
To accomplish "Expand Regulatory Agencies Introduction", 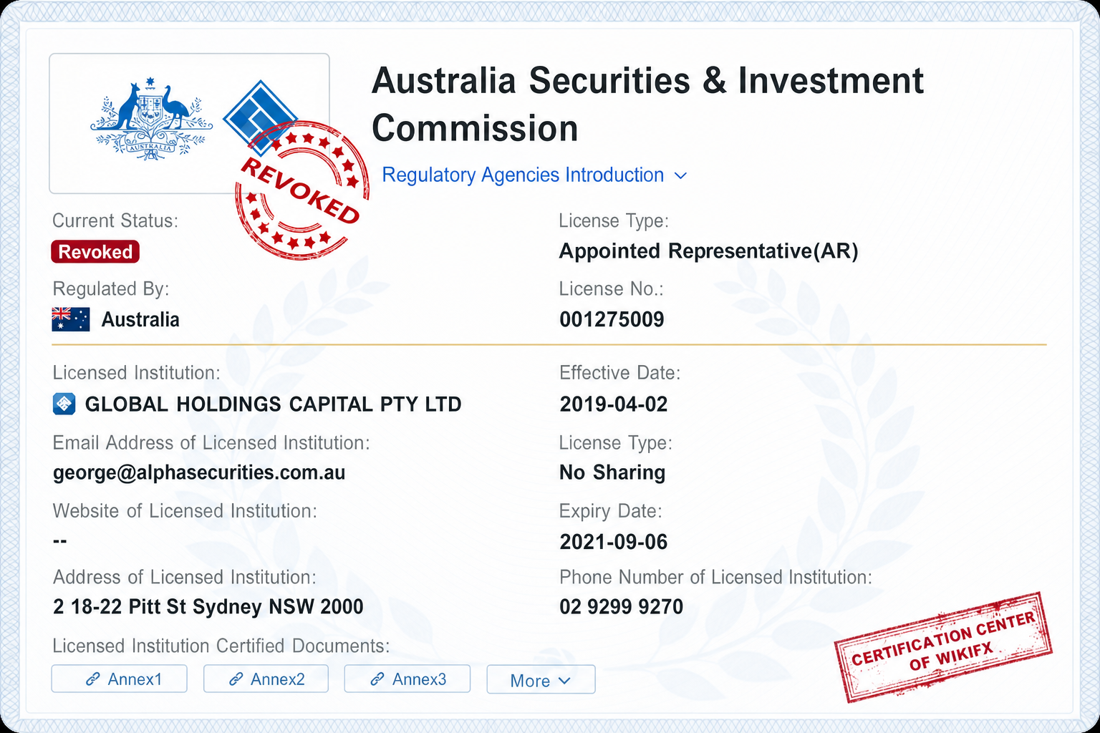I will (534, 175).
